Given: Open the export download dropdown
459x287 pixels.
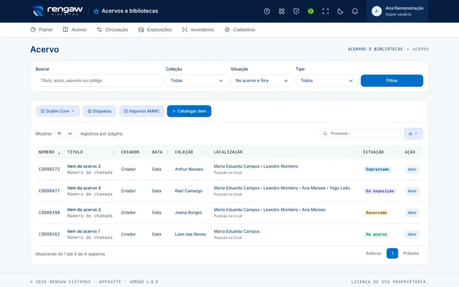Looking at the screenshot, I should click(413, 134).
